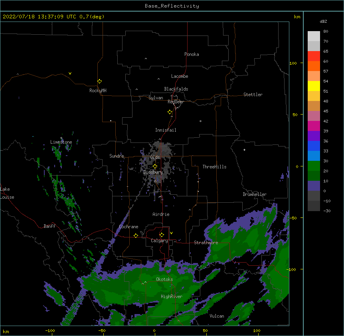The image size is (344, 336).
Task: Click the Airdrie city label
Action: (161, 214)
